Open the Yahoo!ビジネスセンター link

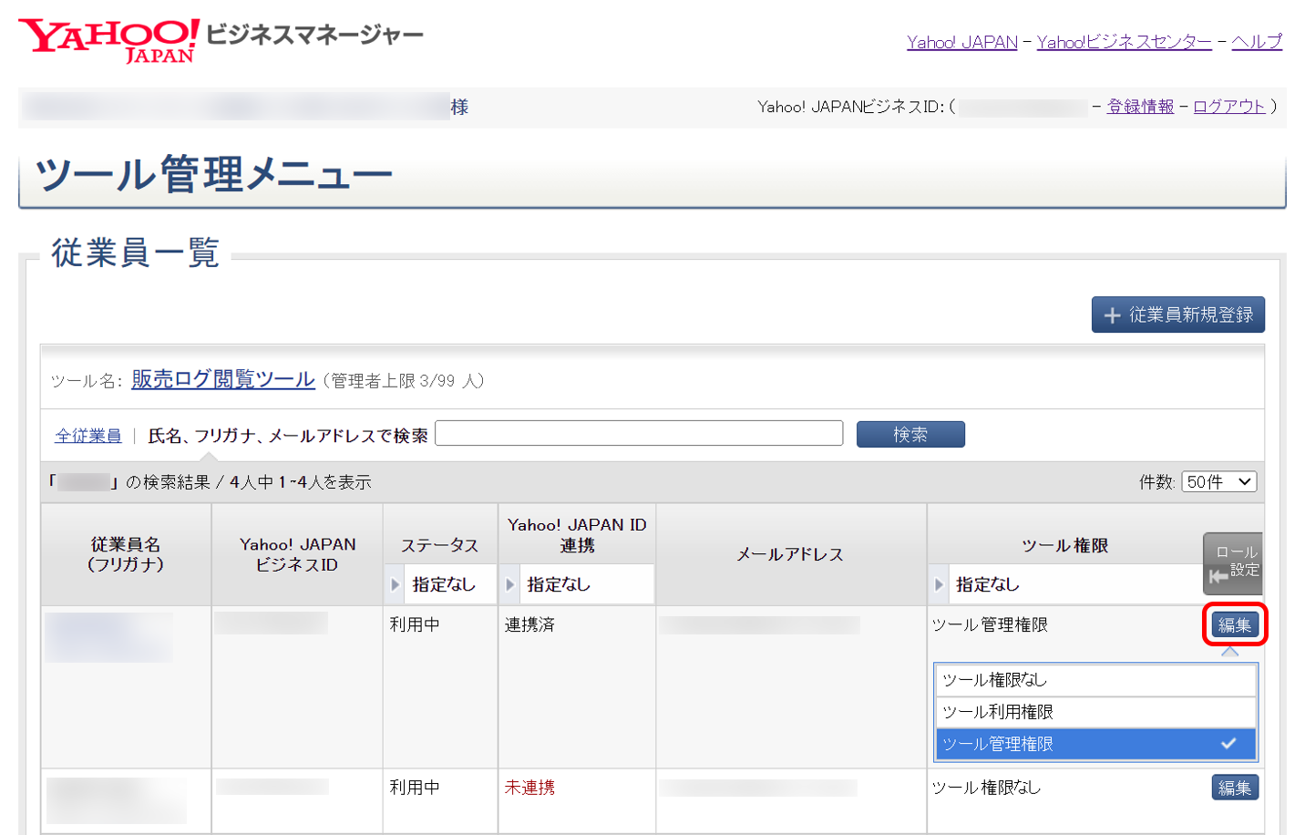pos(1124,42)
